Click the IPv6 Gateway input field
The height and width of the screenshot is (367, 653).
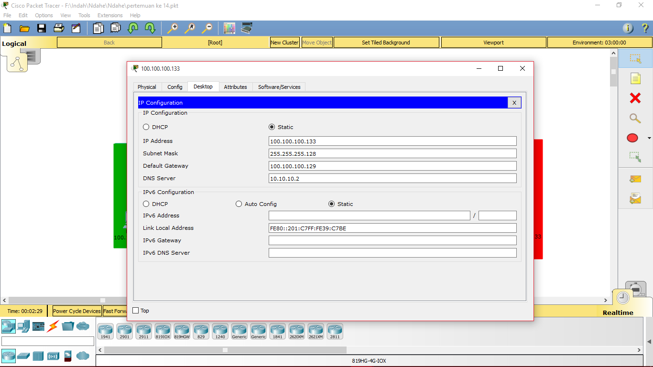[x=392, y=240]
